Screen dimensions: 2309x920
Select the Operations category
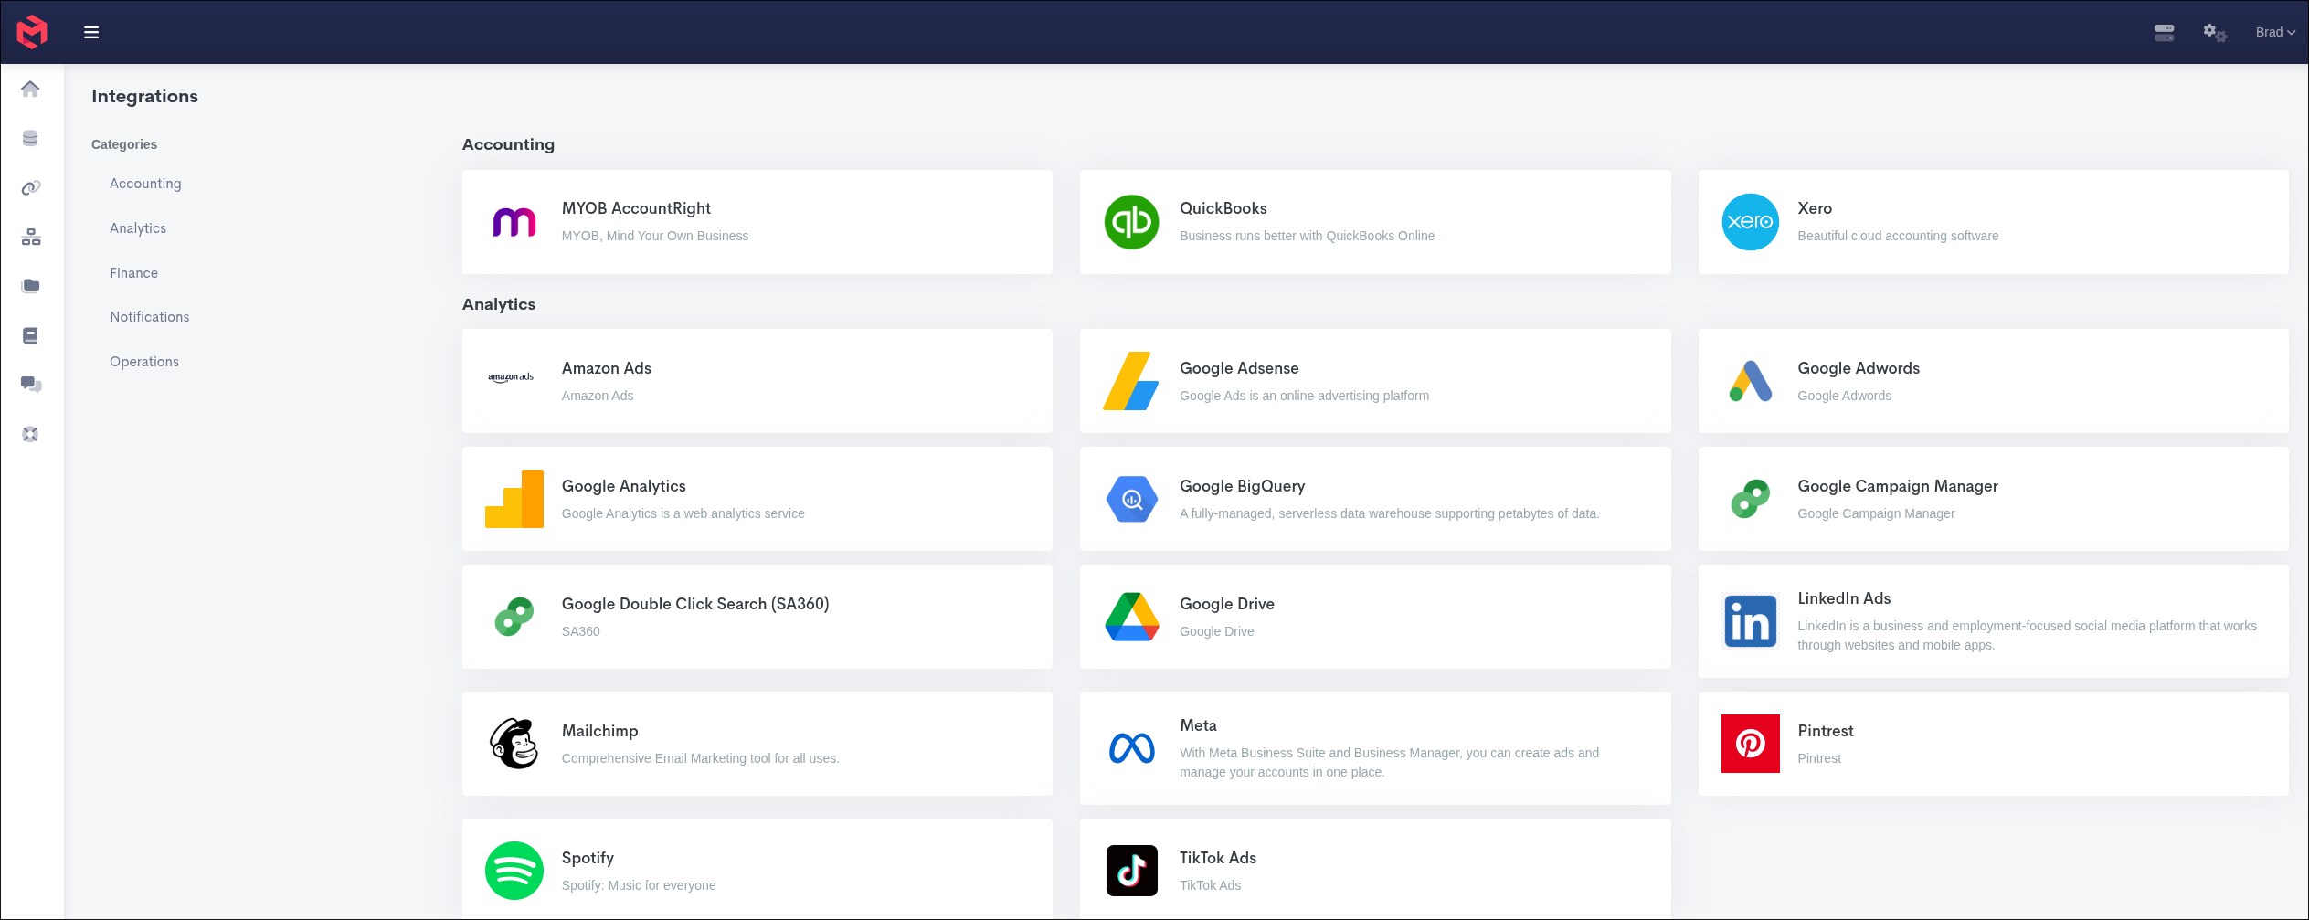coord(143,361)
